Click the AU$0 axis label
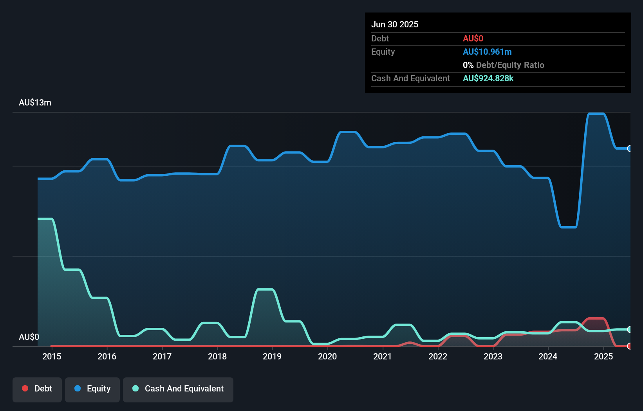Screen dimensions: 643x411 (x=29, y=337)
